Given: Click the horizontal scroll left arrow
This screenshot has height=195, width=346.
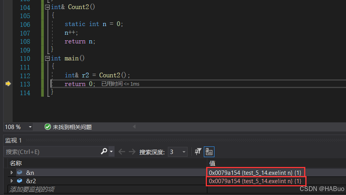Looking at the screenshot, I should (134, 127).
